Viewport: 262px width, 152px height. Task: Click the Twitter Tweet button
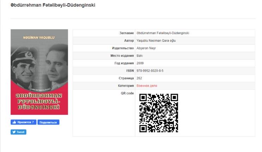click(18, 132)
